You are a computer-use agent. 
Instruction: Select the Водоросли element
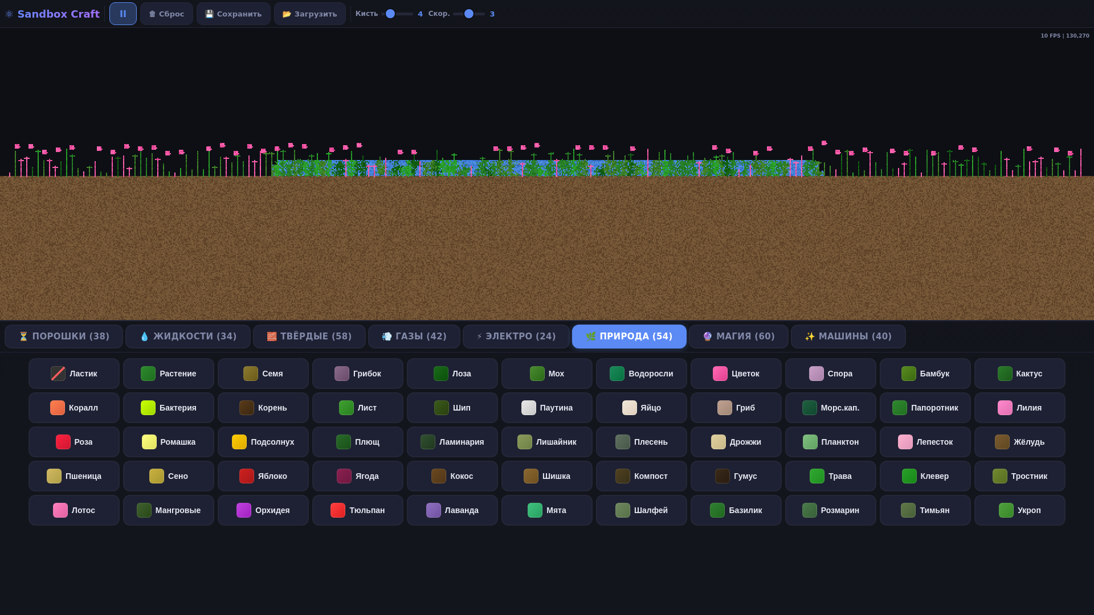(x=642, y=374)
